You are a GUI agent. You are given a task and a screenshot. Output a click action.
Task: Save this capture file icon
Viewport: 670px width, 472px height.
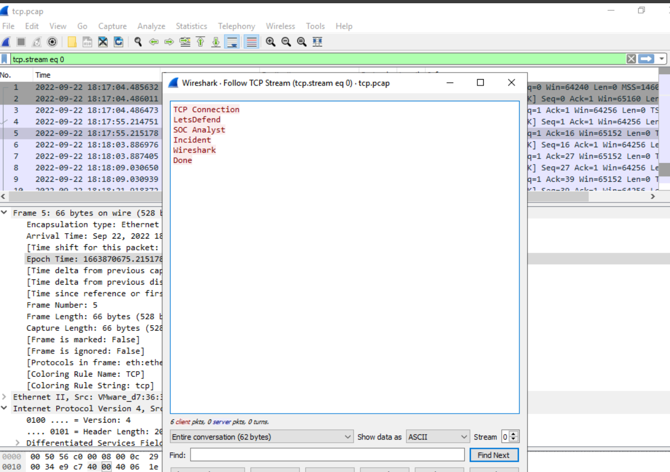pos(87,42)
